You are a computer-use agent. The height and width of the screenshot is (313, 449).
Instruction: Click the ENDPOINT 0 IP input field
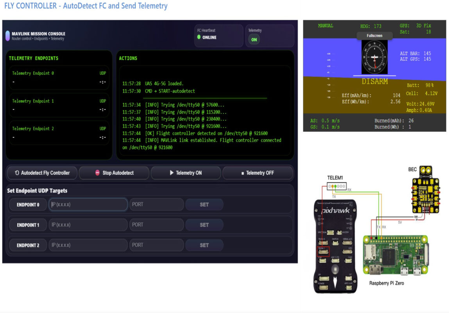(x=88, y=204)
